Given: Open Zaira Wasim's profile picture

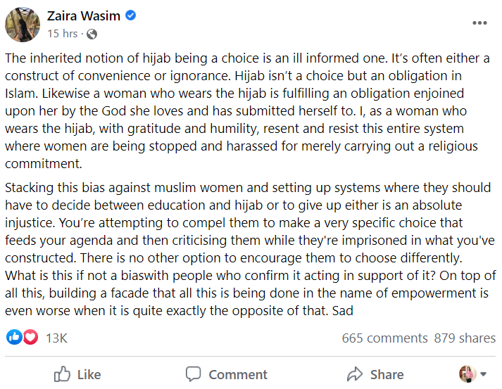Looking at the screenshot, I should pyautogui.click(x=23, y=25).
